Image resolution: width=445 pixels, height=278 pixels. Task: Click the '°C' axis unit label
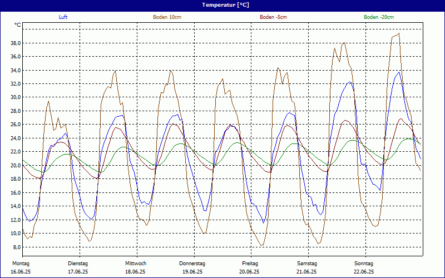[x=18, y=25]
